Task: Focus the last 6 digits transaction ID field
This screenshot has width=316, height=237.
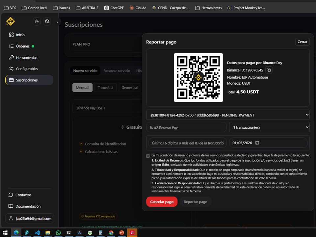Action: 188,143
